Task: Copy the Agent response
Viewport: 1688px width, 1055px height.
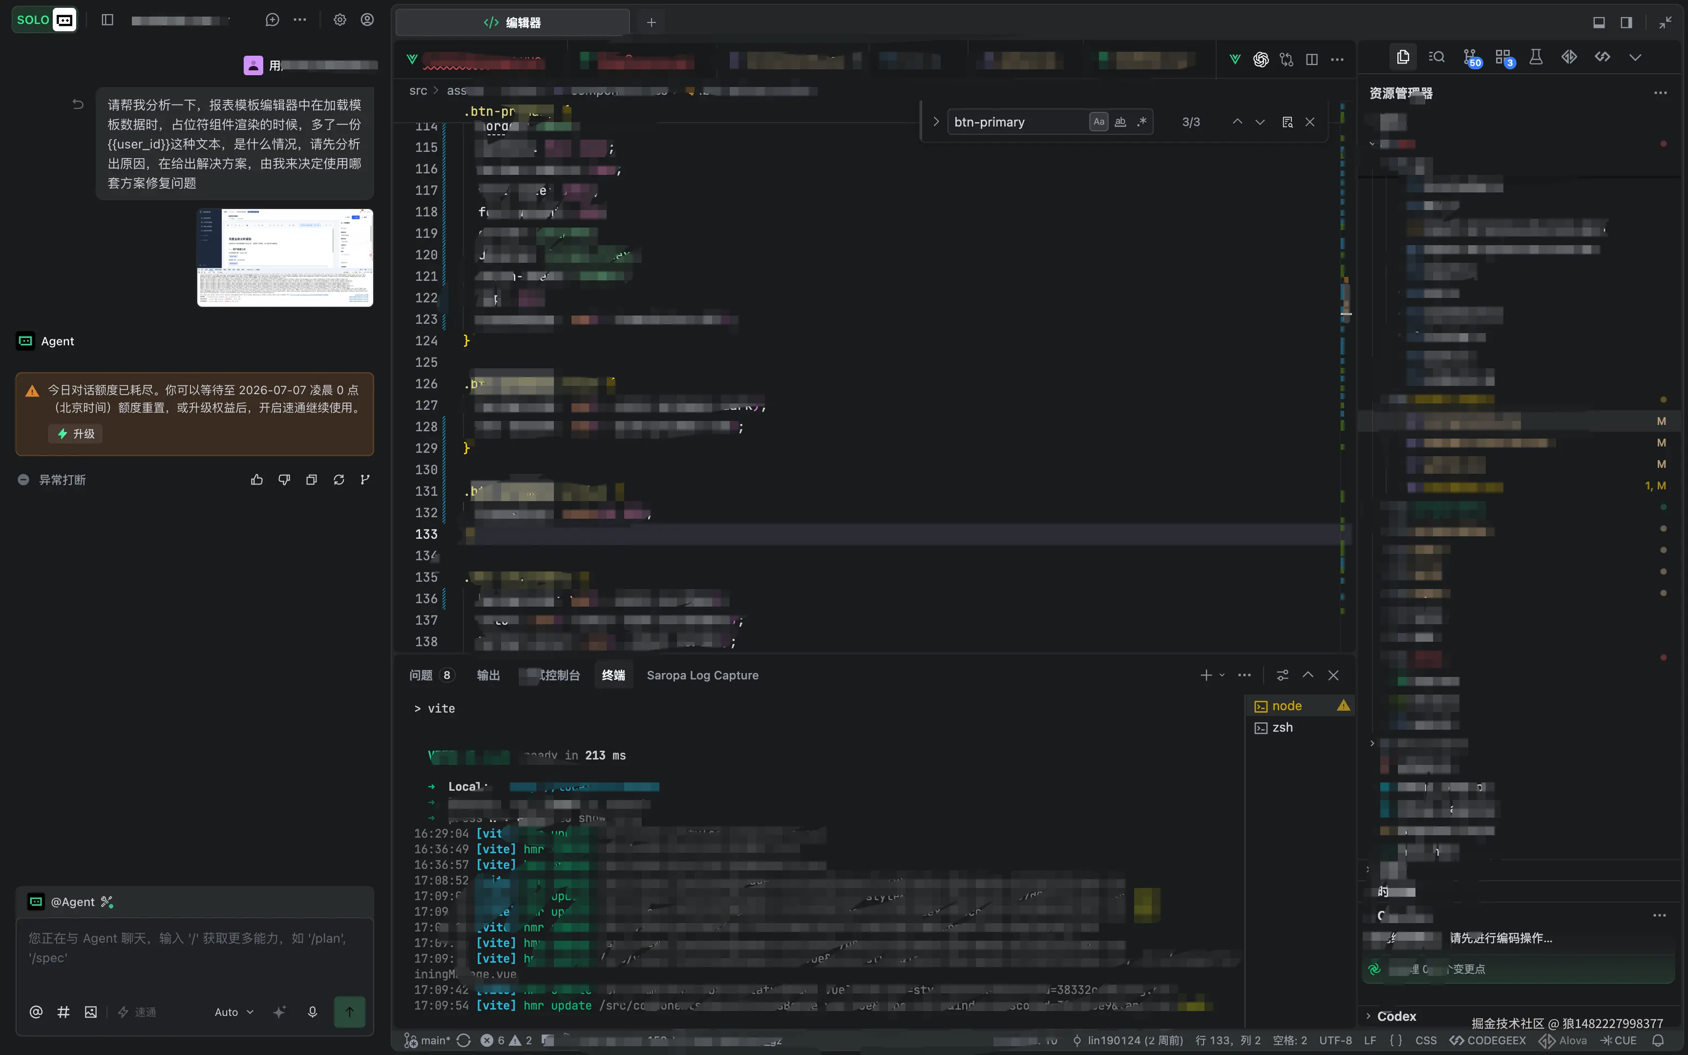Action: (311, 479)
